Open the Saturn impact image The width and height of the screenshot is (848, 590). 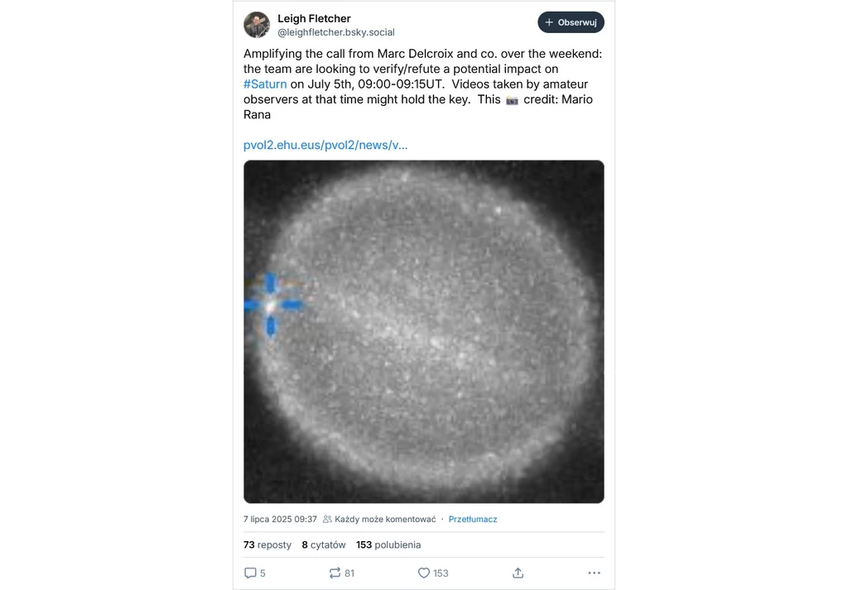[x=423, y=332]
